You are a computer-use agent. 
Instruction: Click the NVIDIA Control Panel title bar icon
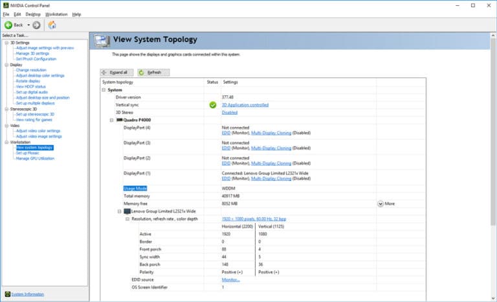(6, 5)
